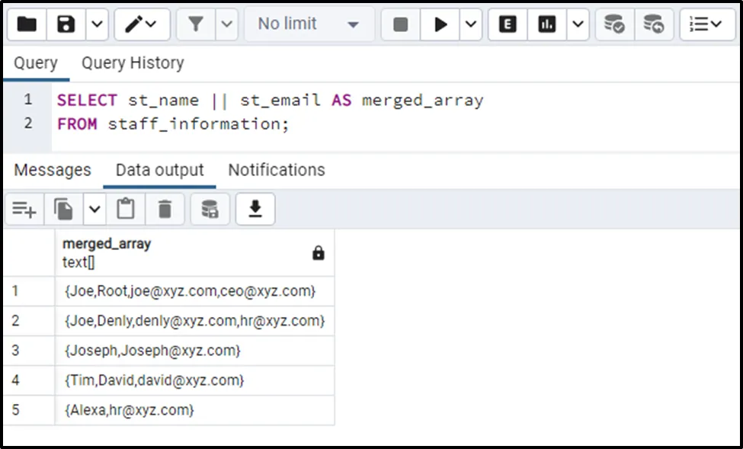Open the No limit rows dropdown

click(309, 24)
